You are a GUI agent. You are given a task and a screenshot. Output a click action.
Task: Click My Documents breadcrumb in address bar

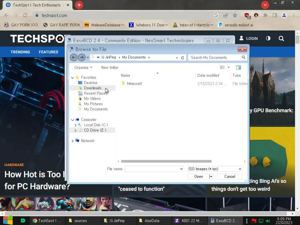click(134, 57)
